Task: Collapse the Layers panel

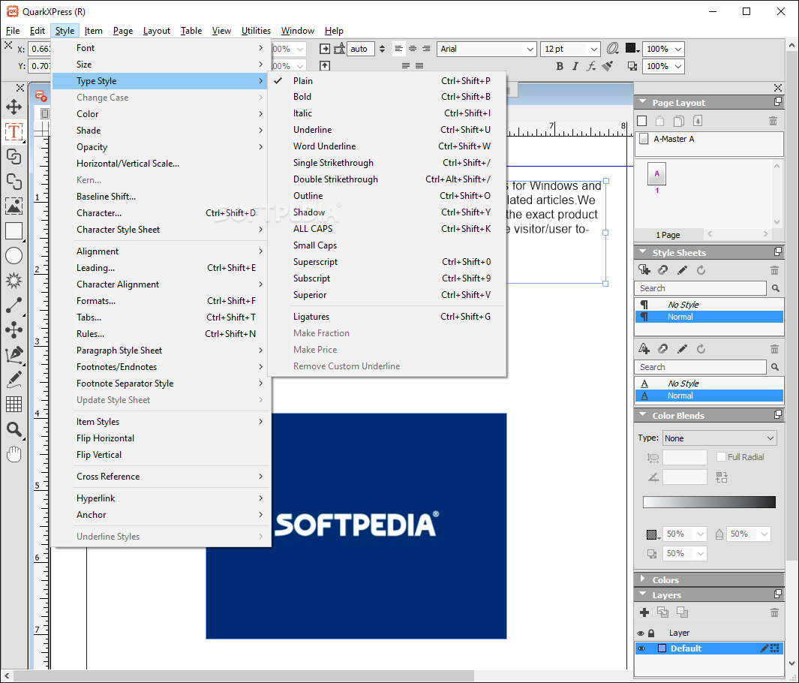Action: [642, 594]
